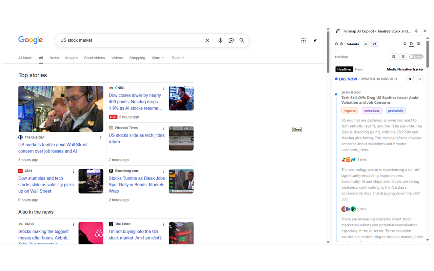
Task: Open more options for Bloomberg.com story
Action: click(x=164, y=171)
